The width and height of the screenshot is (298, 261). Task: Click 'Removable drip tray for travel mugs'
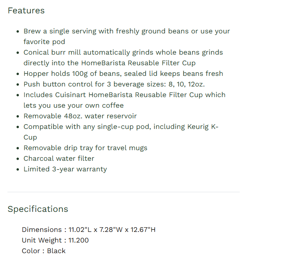pos(85,148)
